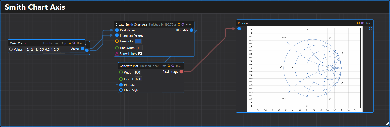
Task: Click the orange status circle on Make Vector
Action: pos(70,43)
